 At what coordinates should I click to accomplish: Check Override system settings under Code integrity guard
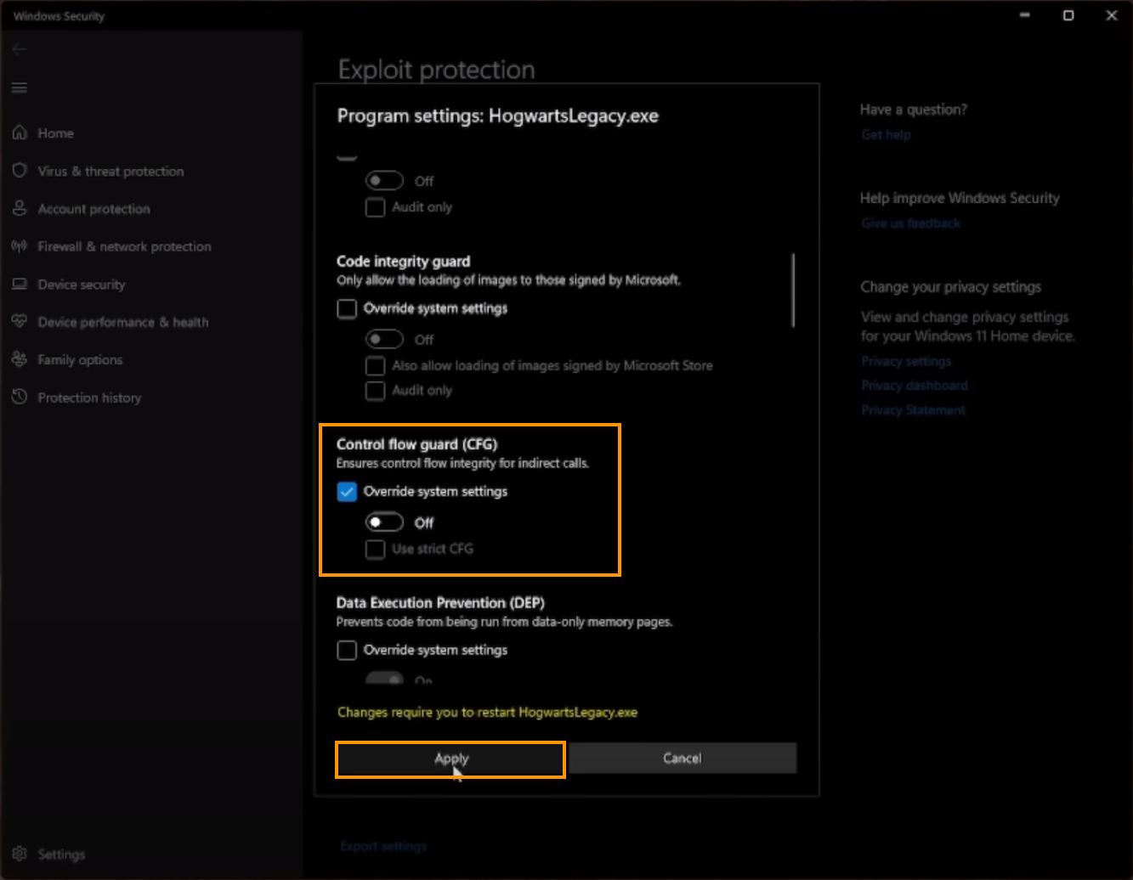347,308
